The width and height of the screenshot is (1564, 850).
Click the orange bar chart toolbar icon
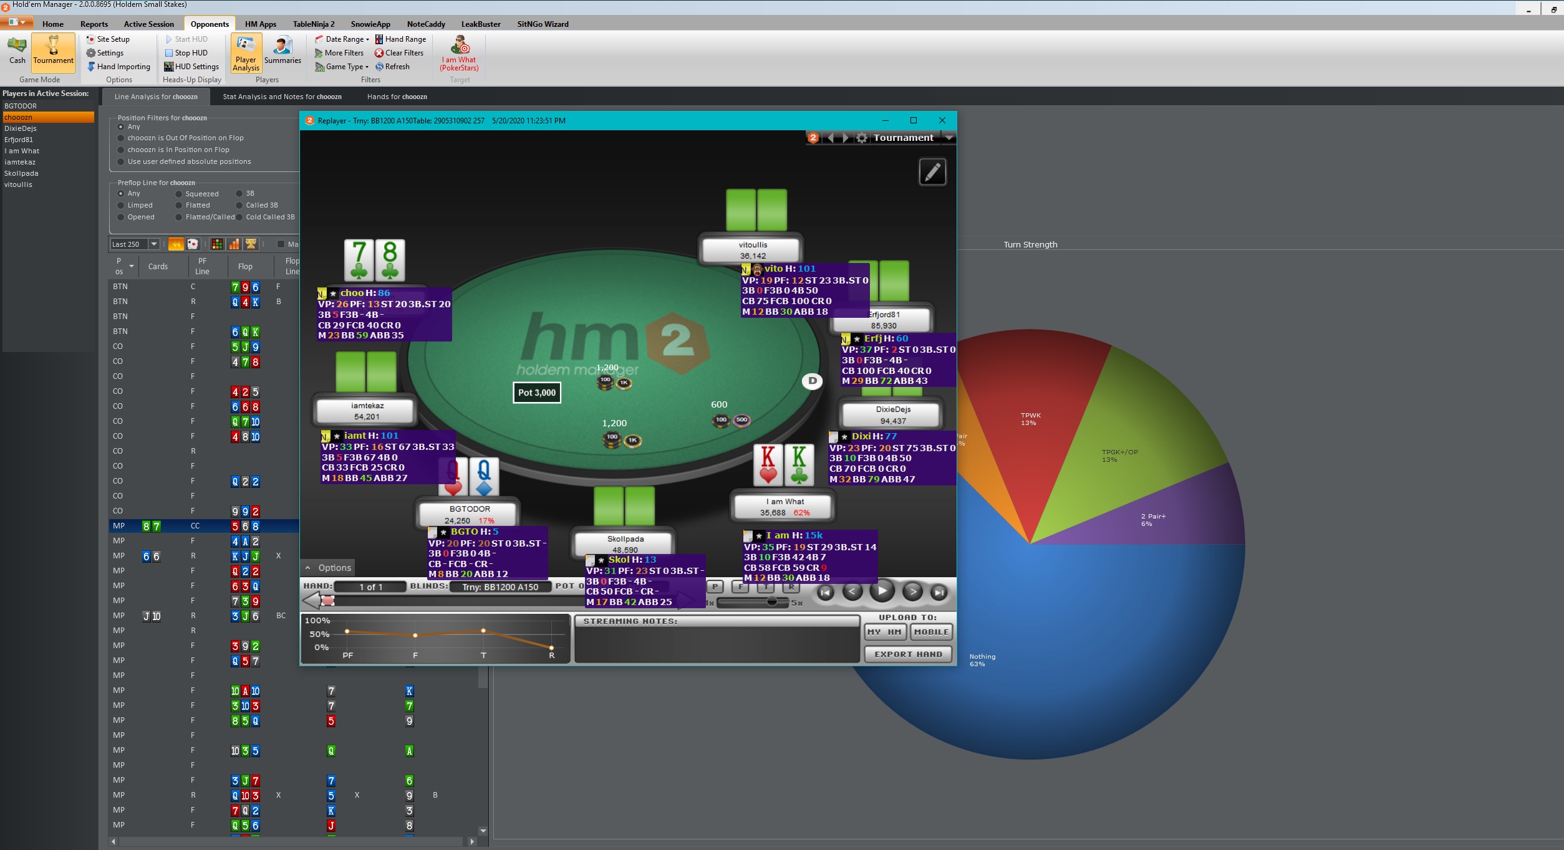[x=234, y=244]
